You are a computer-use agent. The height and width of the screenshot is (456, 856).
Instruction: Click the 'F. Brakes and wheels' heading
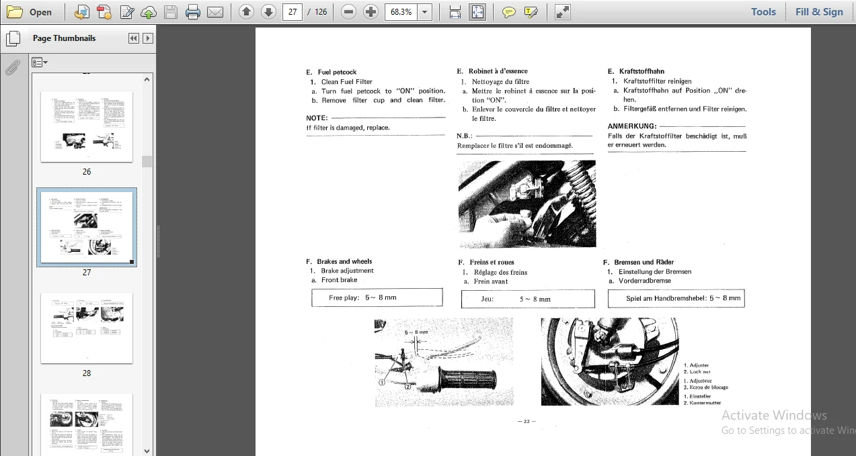pyautogui.click(x=339, y=261)
